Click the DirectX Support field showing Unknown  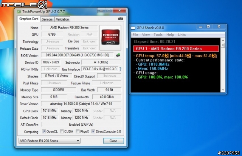[x=109, y=76]
